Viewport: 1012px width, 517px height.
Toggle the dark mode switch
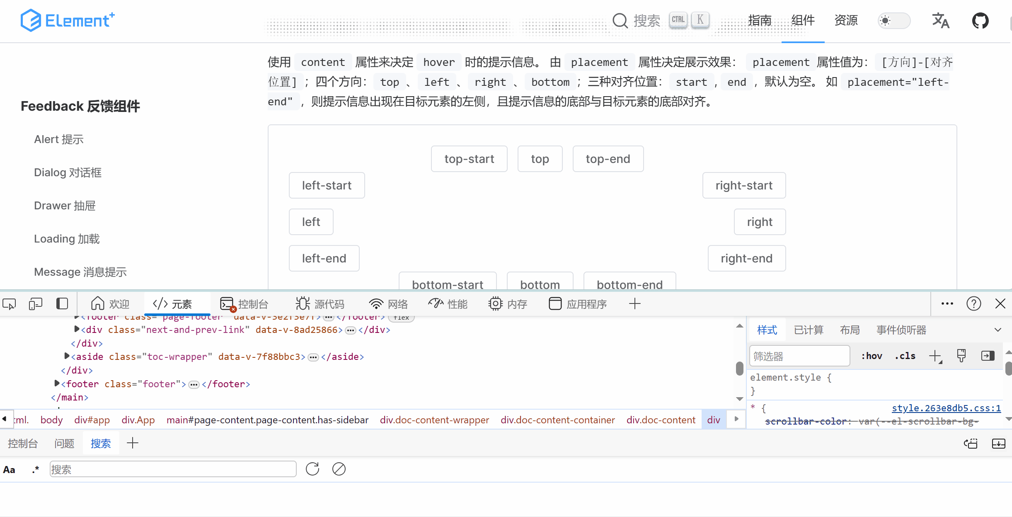coord(893,20)
